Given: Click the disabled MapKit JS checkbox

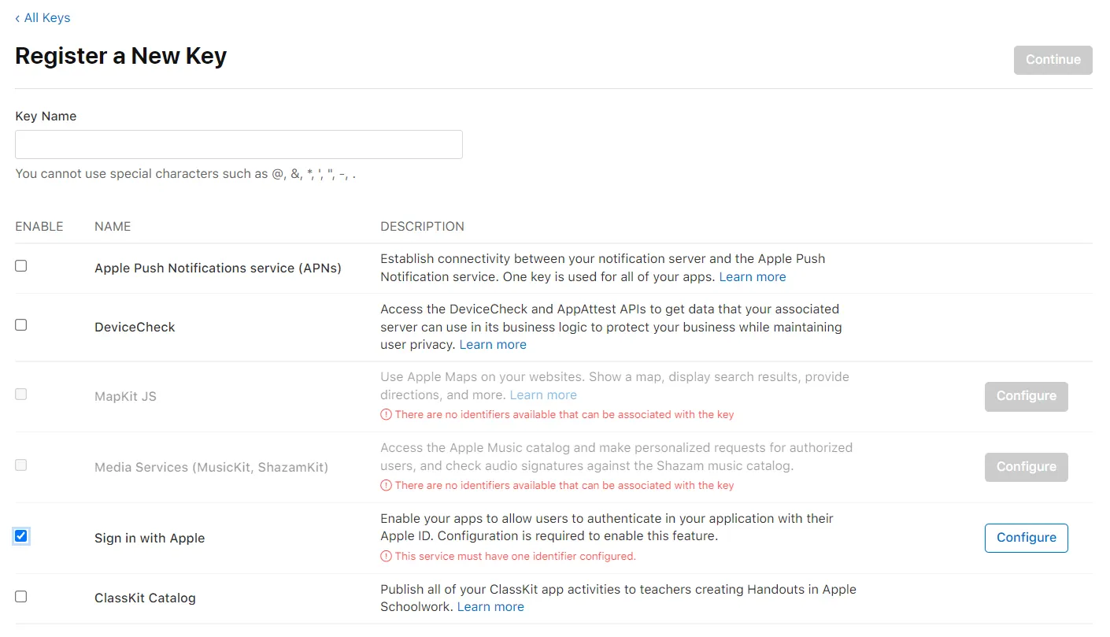Looking at the screenshot, I should tap(21, 394).
